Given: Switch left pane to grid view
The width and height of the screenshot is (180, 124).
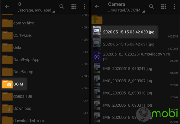Looking at the screenshot, I should point(74,7).
